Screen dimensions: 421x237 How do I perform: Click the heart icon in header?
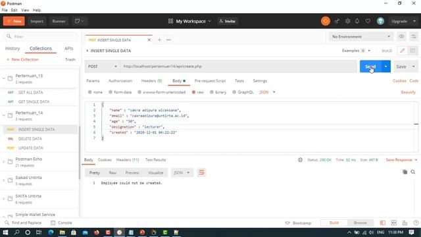[x=368, y=21]
